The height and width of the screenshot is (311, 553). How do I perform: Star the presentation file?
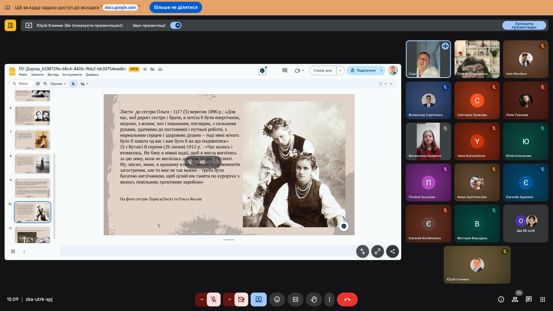click(x=145, y=69)
